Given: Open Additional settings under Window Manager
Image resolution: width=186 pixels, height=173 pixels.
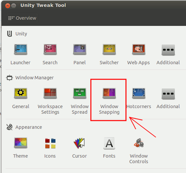Looking at the screenshot, I should point(168,94).
